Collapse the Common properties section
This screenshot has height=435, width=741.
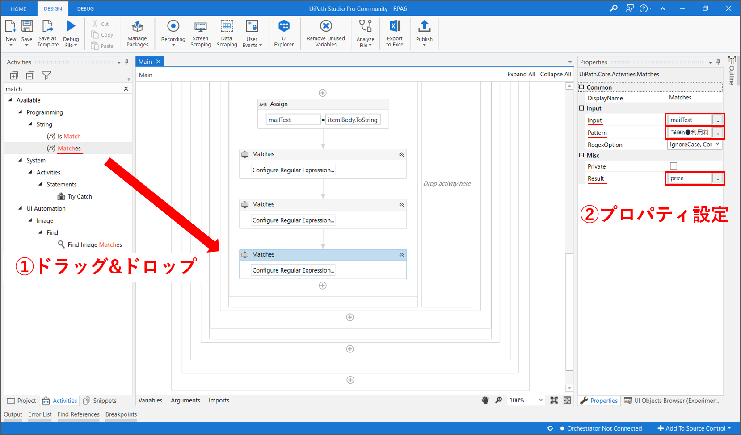581,87
